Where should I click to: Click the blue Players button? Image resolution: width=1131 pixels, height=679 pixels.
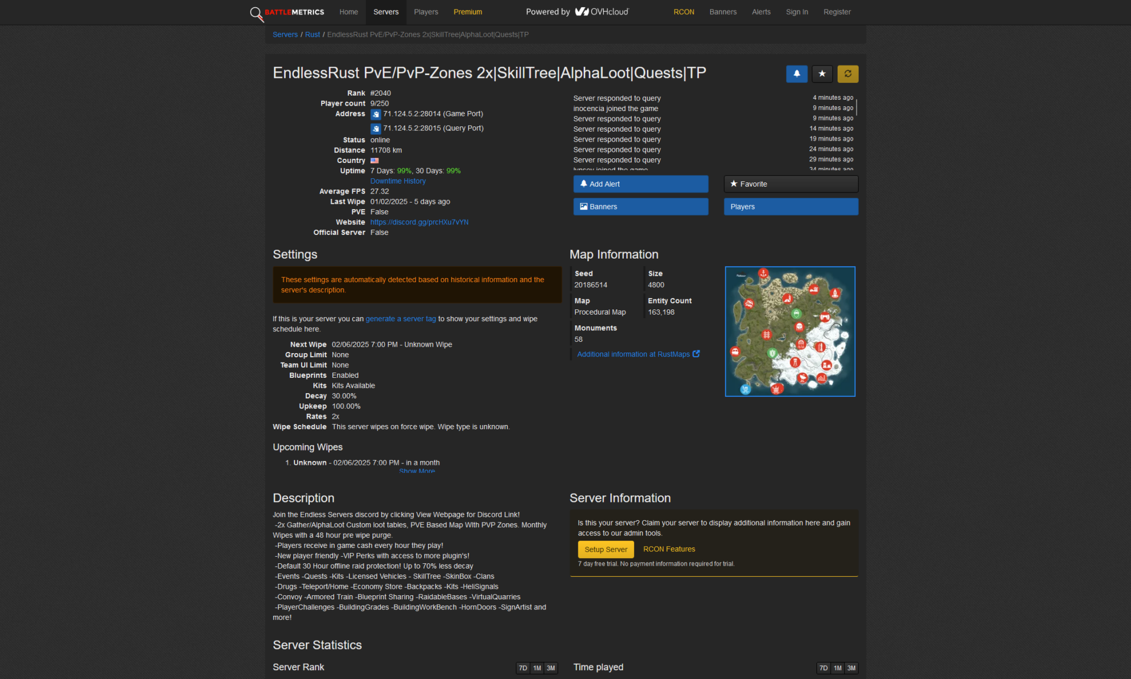coord(791,207)
